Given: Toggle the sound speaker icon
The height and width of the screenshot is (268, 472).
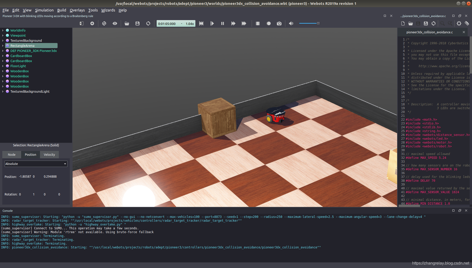Looking at the screenshot, I should pyautogui.click(x=291, y=23).
